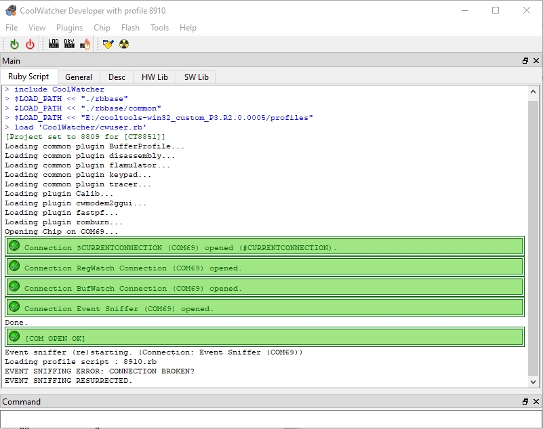
Task: Switch to the Desc tab
Action: click(117, 77)
